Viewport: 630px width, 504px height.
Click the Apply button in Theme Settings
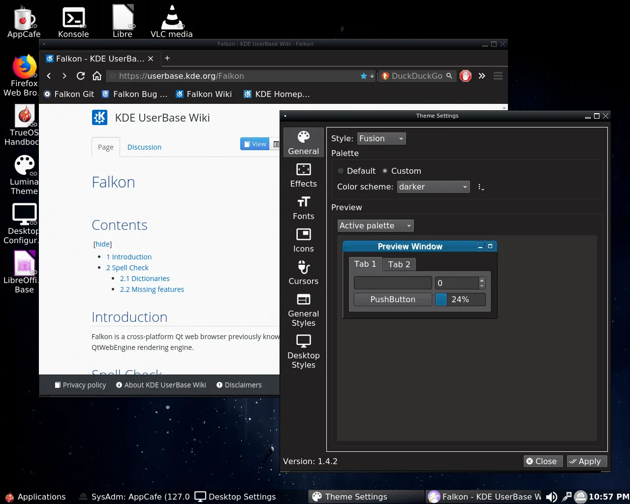(x=587, y=461)
